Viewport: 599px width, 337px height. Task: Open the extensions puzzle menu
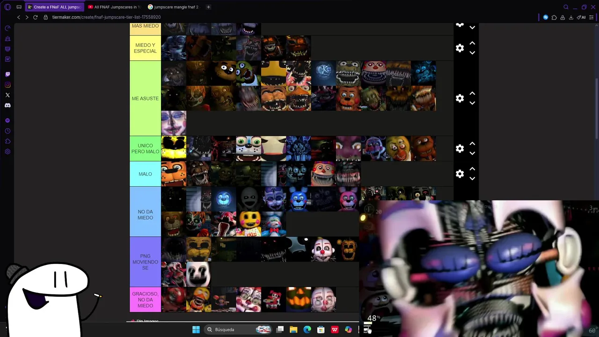554,17
